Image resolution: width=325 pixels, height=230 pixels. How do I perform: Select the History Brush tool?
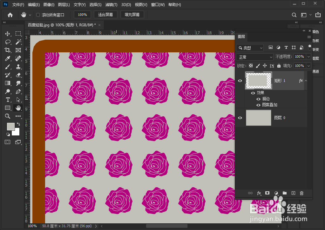click(x=8, y=75)
